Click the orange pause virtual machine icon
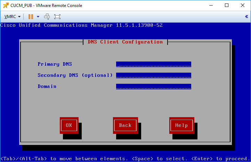Viewport: 251px width, 162px height. coord(31,17)
